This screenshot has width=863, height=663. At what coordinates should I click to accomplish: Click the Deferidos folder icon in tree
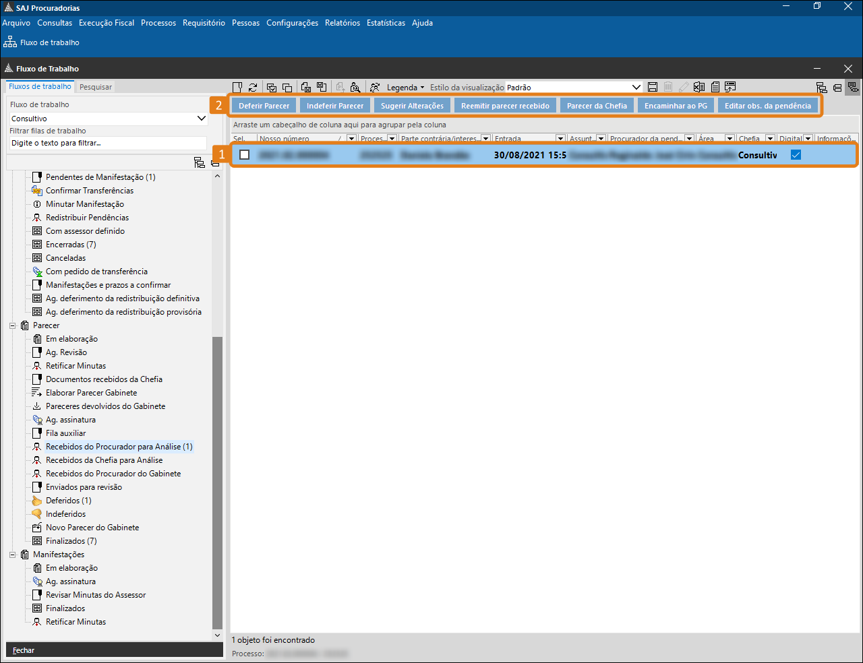click(x=37, y=501)
